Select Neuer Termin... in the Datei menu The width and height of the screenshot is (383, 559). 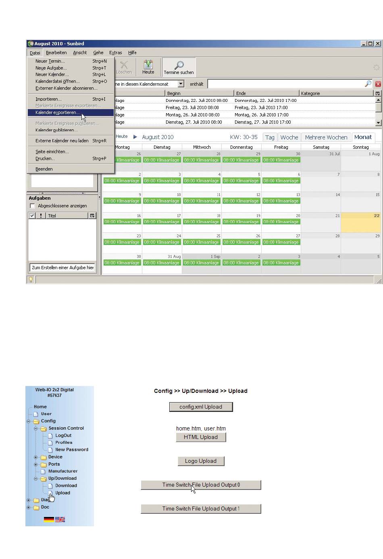point(71,61)
